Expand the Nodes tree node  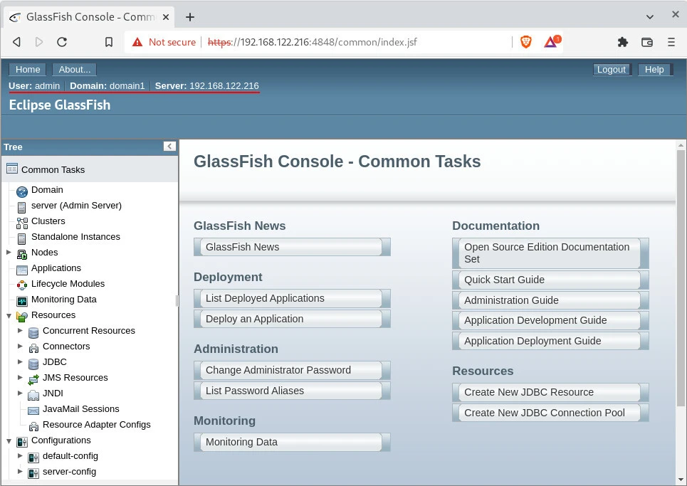tap(9, 253)
